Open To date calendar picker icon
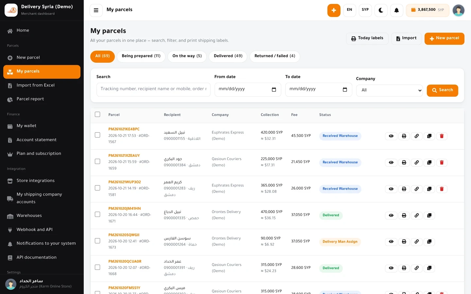This screenshot has height=294, width=471. click(x=345, y=90)
